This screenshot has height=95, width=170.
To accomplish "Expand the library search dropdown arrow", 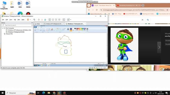I will point(32,25).
